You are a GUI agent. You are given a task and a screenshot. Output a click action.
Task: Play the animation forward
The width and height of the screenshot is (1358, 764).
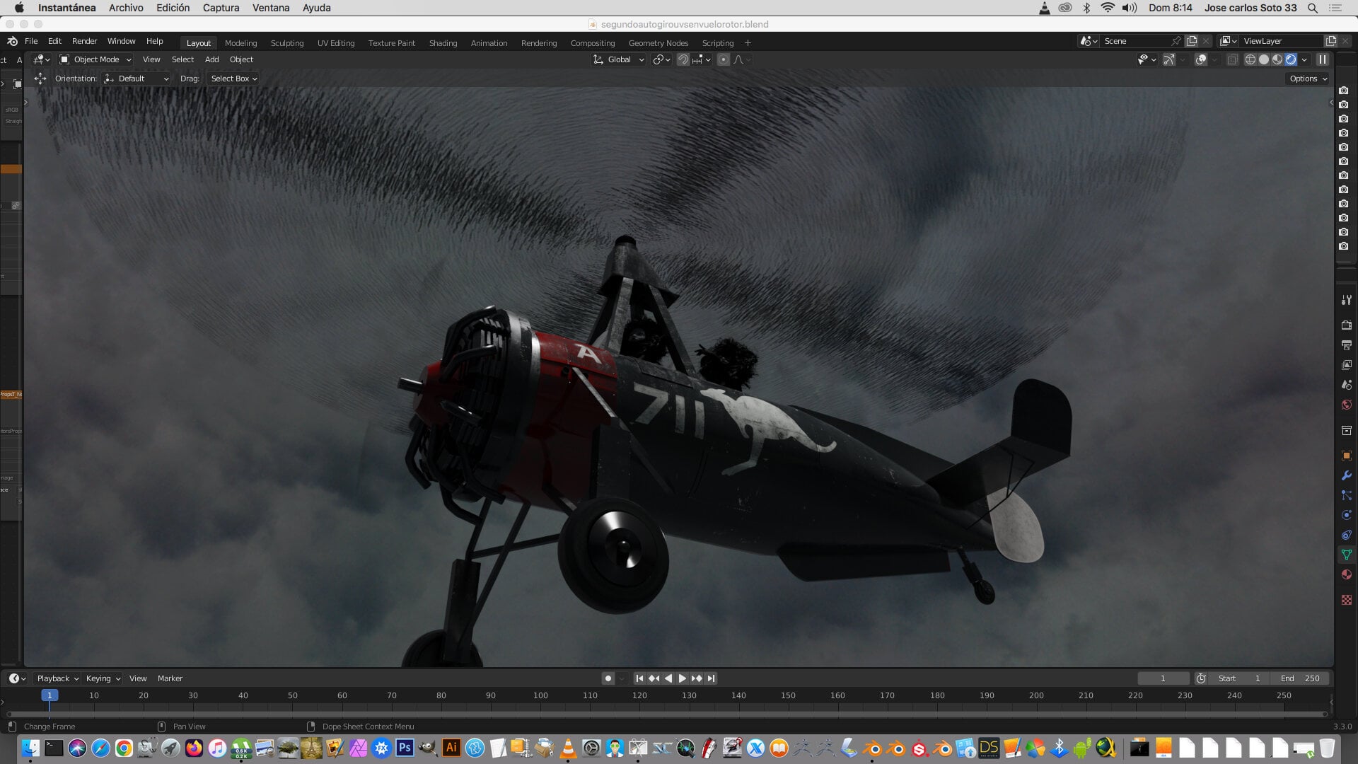682,678
